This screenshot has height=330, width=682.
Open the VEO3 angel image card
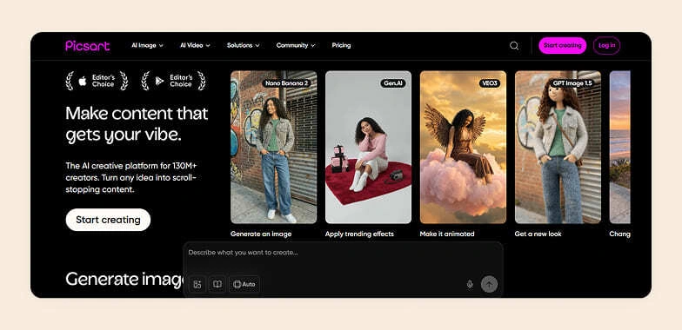[463, 148]
